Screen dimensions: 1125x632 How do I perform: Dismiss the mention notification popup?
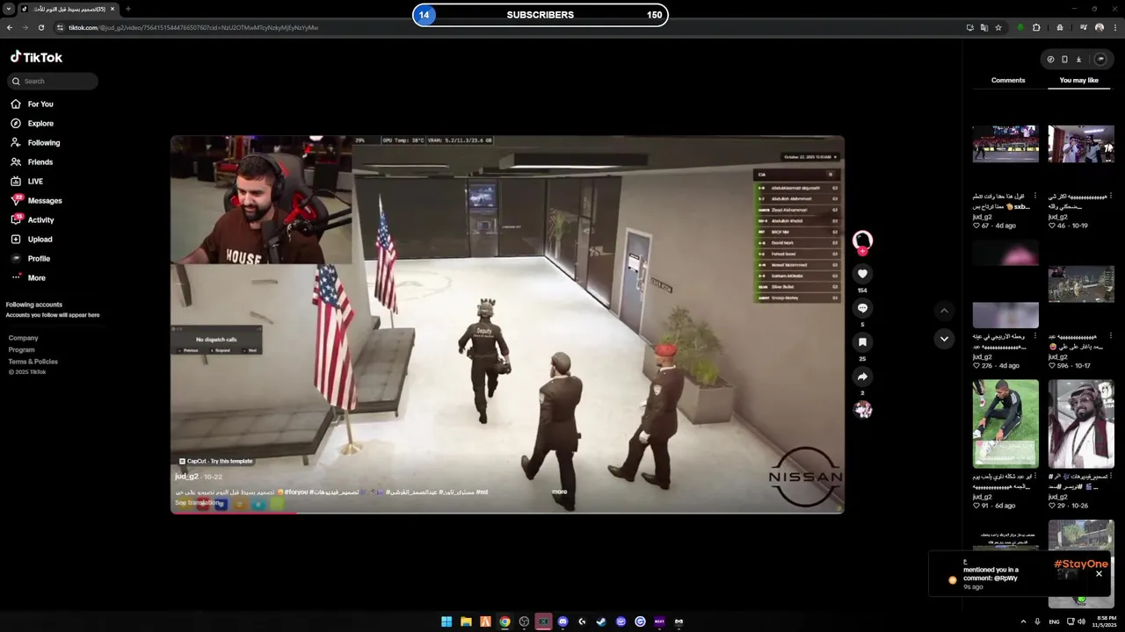tap(1099, 574)
